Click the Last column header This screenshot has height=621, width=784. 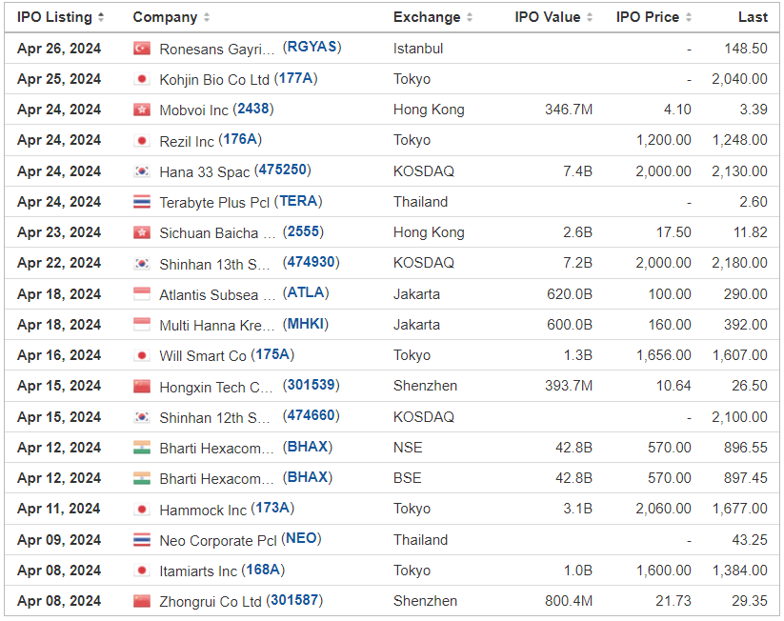[x=753, y=17]
